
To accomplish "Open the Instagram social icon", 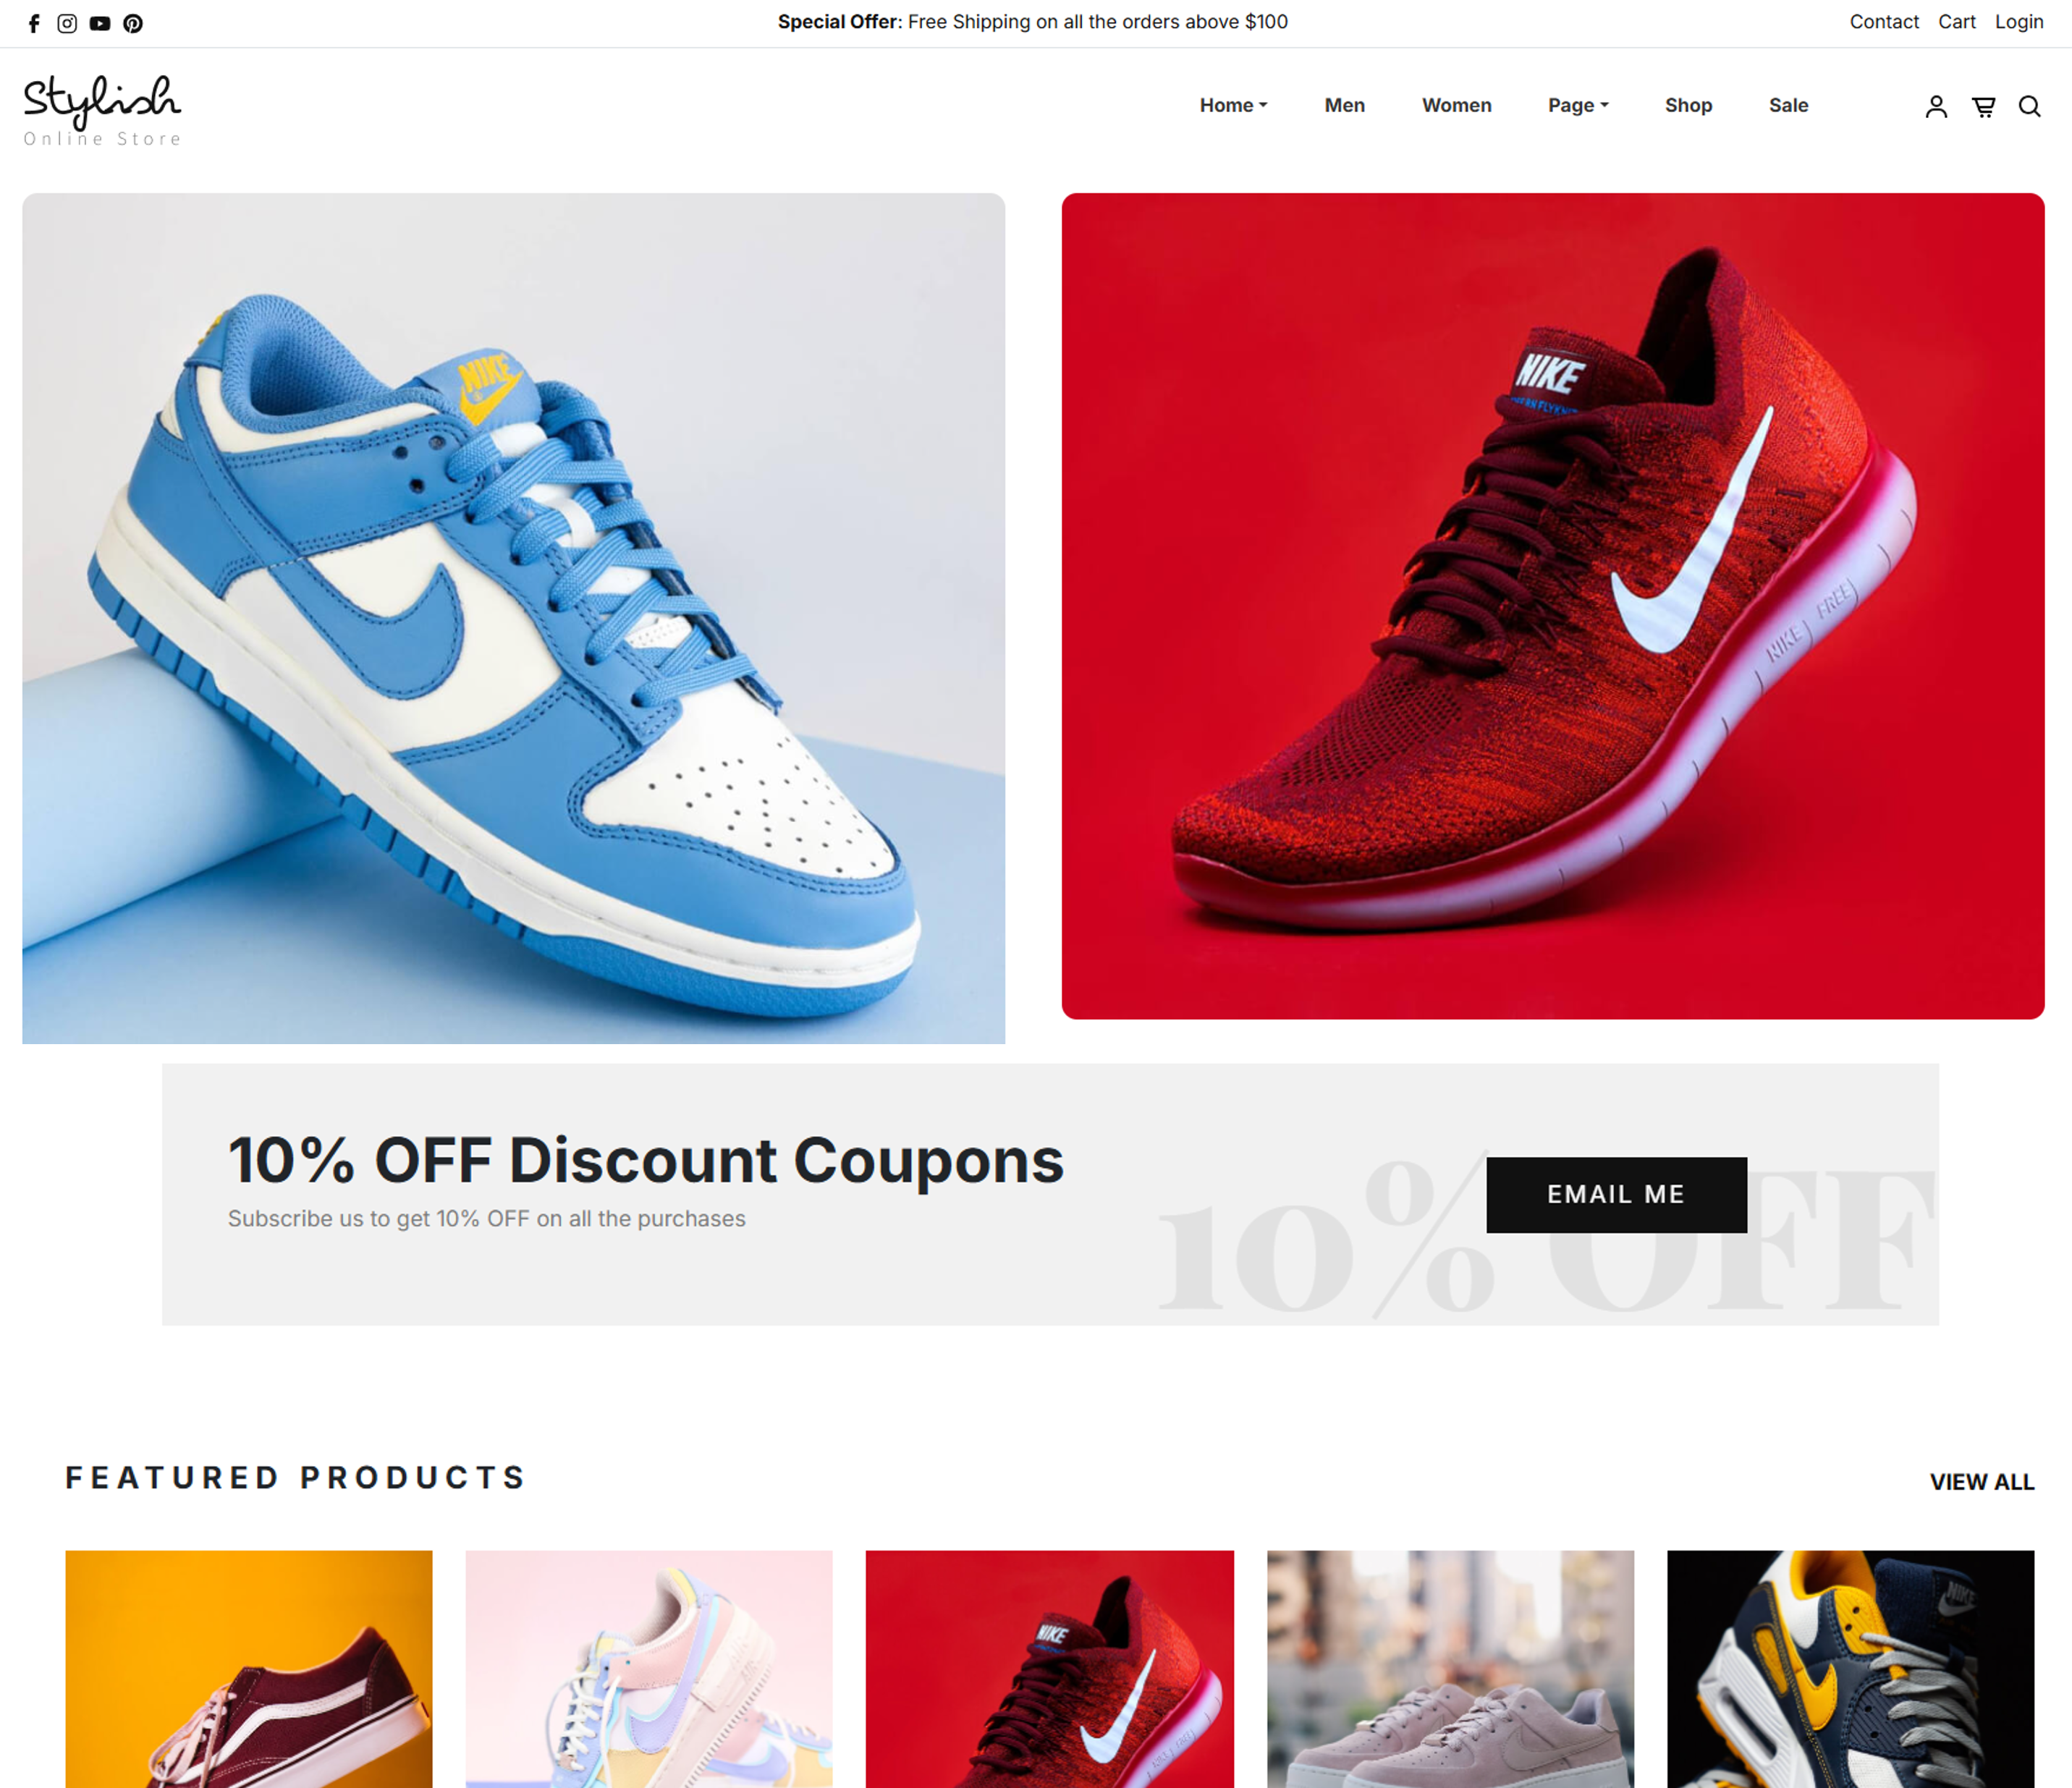I will coord(67,23).
